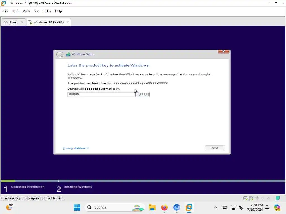286x214 pixels.
Task: Open the View menu
Action: [26, 11]
